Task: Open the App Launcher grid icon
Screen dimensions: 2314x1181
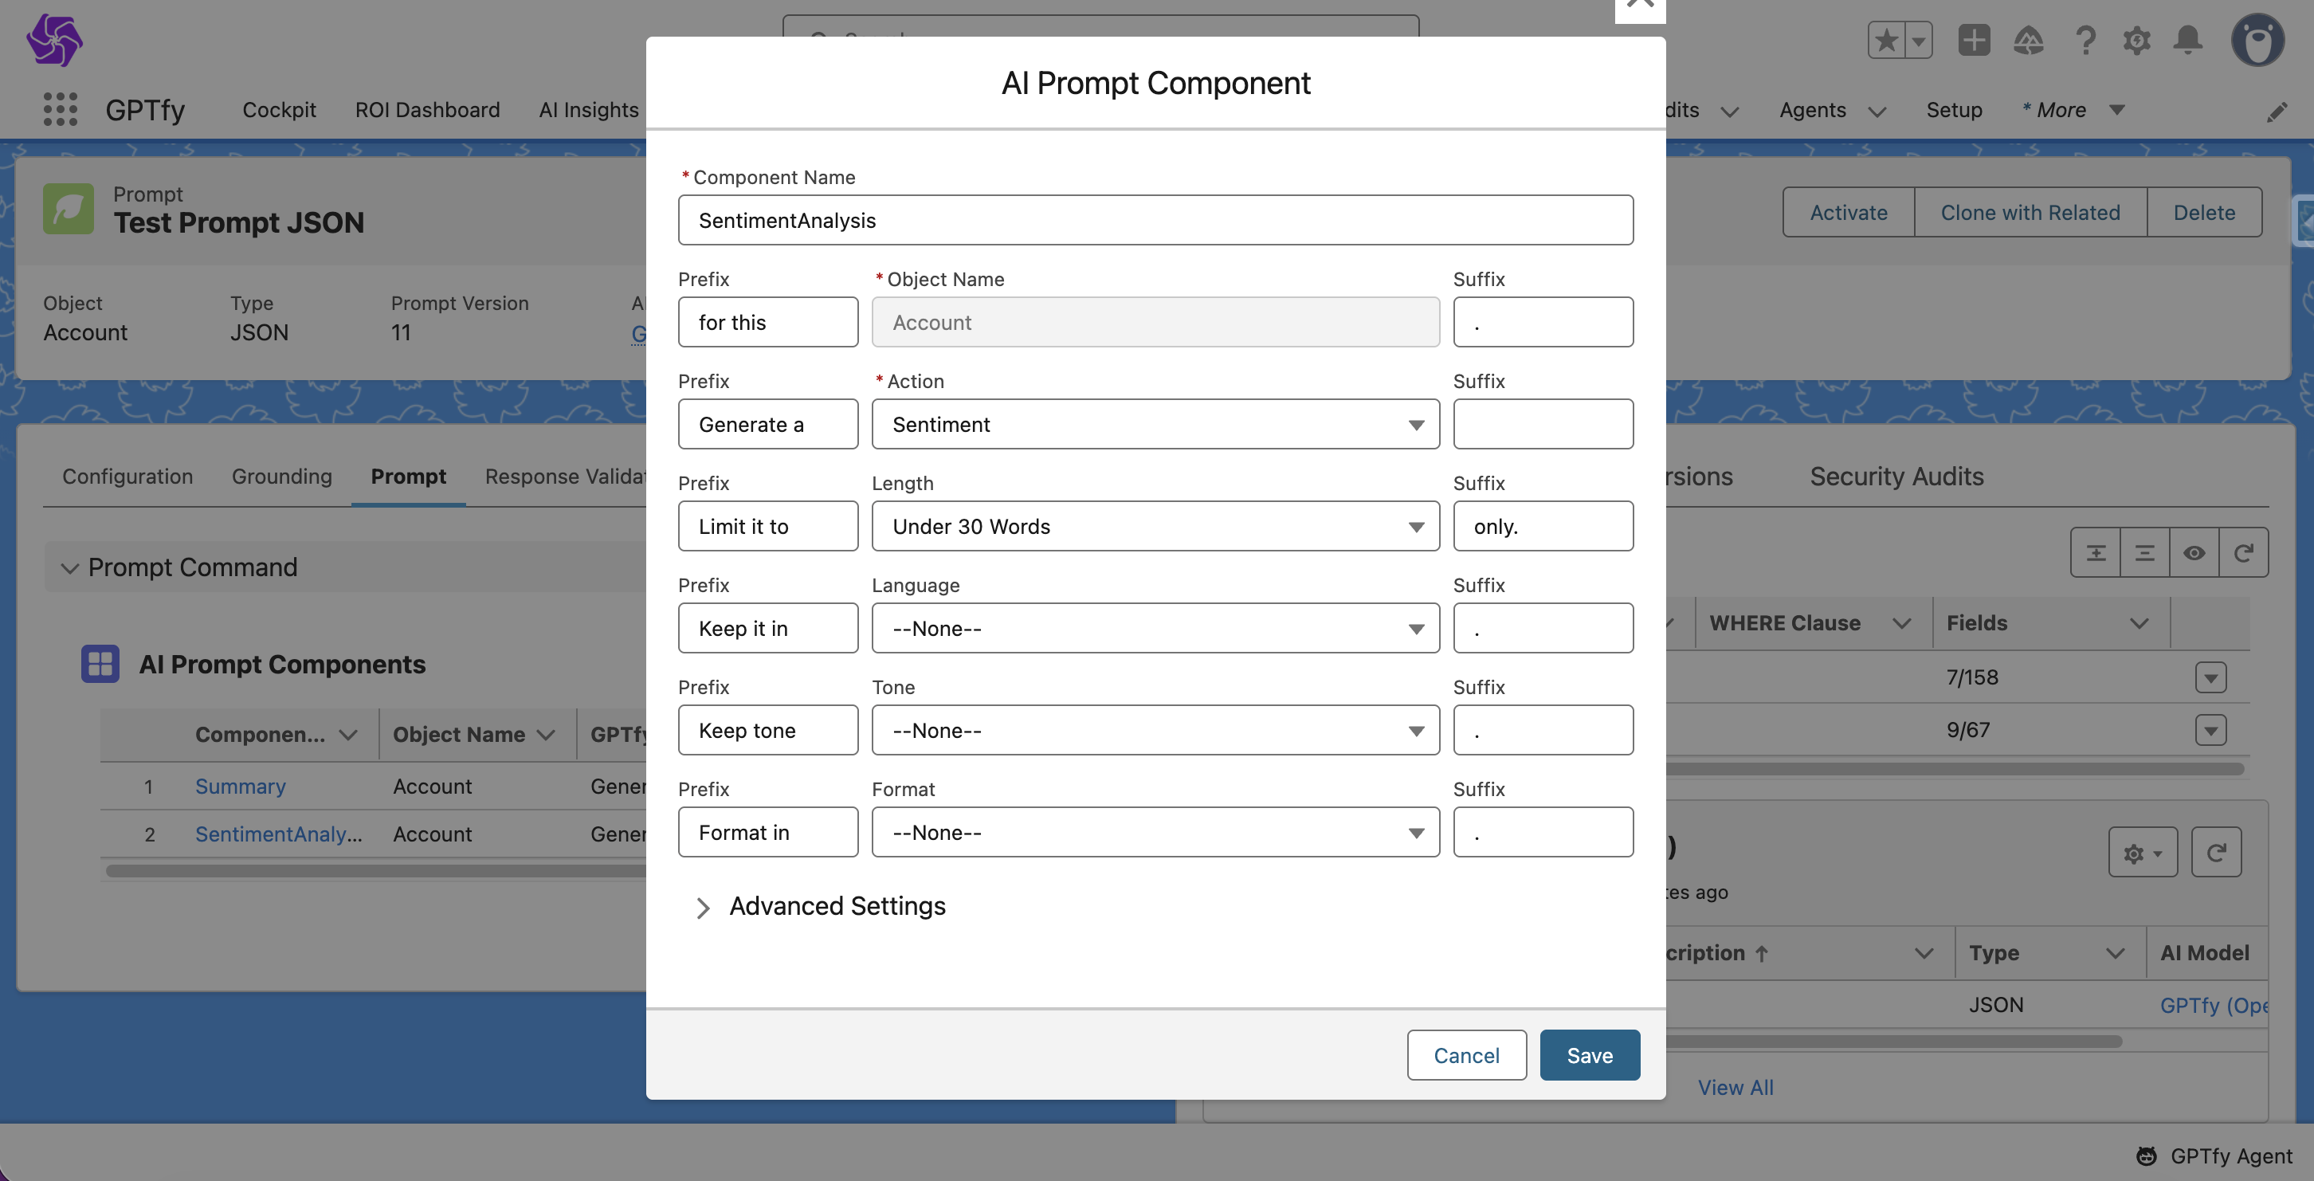Action: pyautogui.click(x=61, y=109)
